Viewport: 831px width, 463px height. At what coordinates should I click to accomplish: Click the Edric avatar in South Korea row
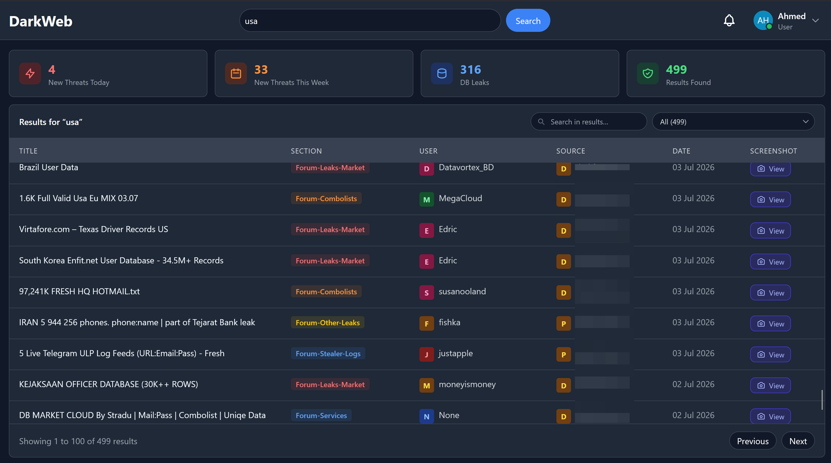pos(426,262)
